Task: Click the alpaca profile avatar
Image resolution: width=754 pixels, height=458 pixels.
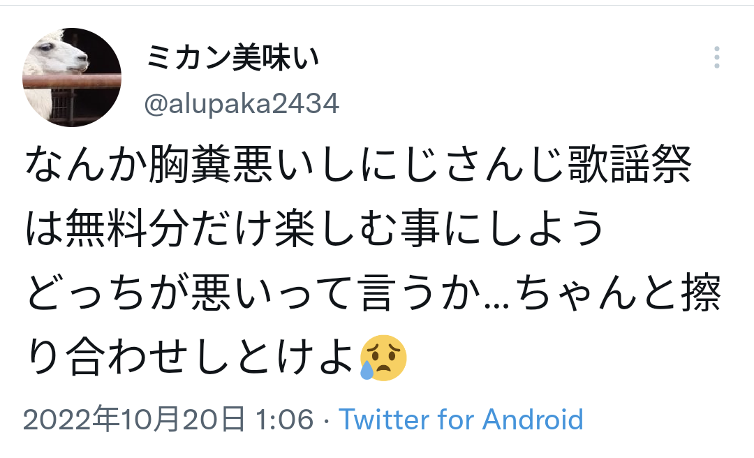Action: pyautogui.click(x=72, y=77)
